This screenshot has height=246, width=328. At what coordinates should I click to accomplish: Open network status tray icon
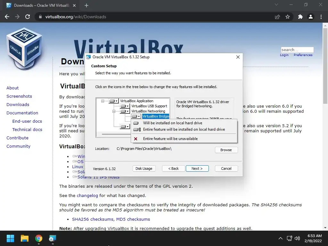(290, 238)
